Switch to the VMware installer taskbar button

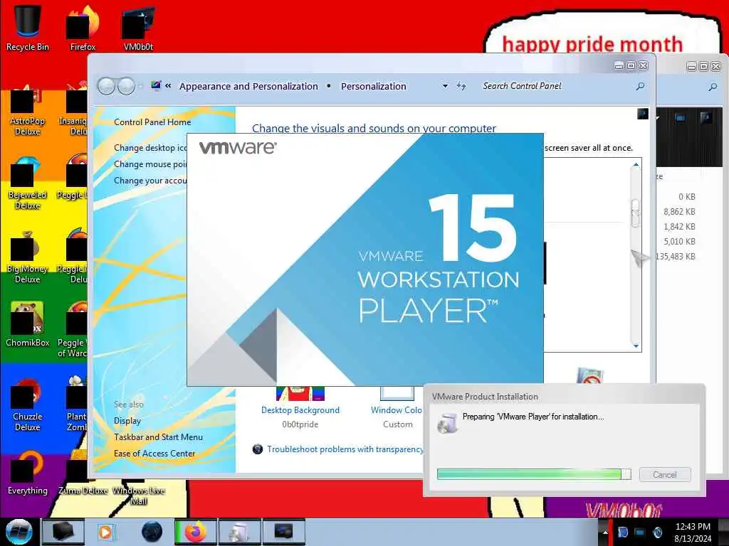pos(239,532)
